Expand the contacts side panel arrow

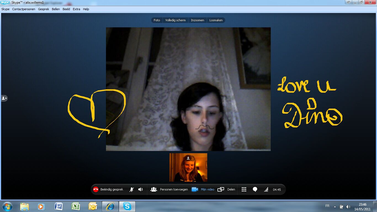tap(4, 98)
